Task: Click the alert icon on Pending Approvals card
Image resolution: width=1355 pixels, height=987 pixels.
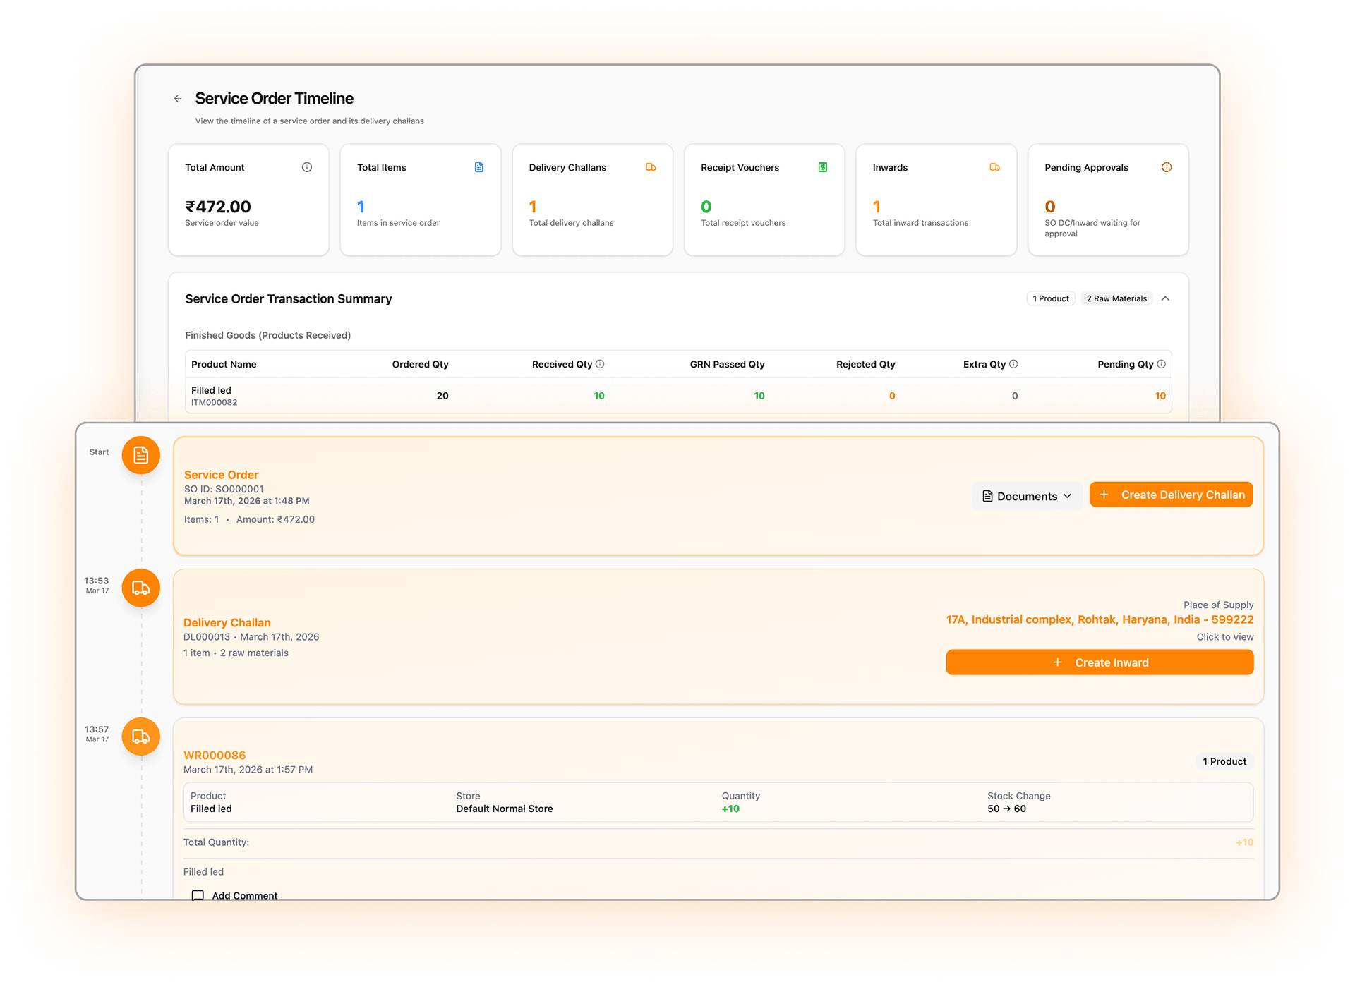Action: [1167, 167]
